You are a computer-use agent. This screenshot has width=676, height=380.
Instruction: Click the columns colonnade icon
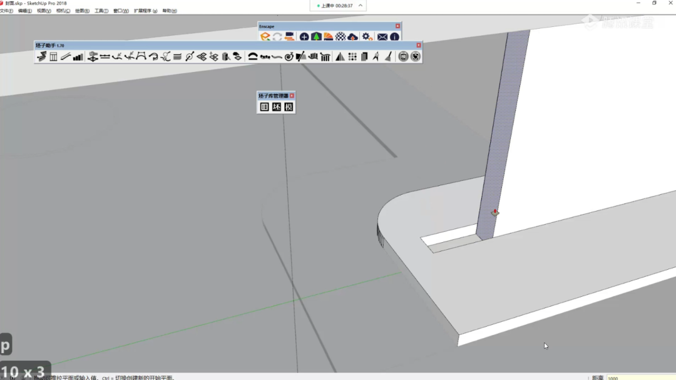point(325,56)
